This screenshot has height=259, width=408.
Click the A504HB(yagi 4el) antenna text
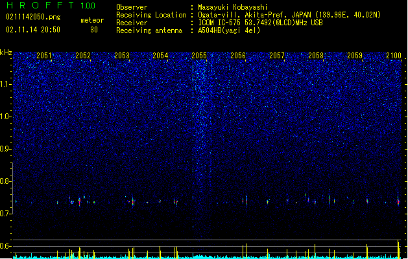click(229, 30)
